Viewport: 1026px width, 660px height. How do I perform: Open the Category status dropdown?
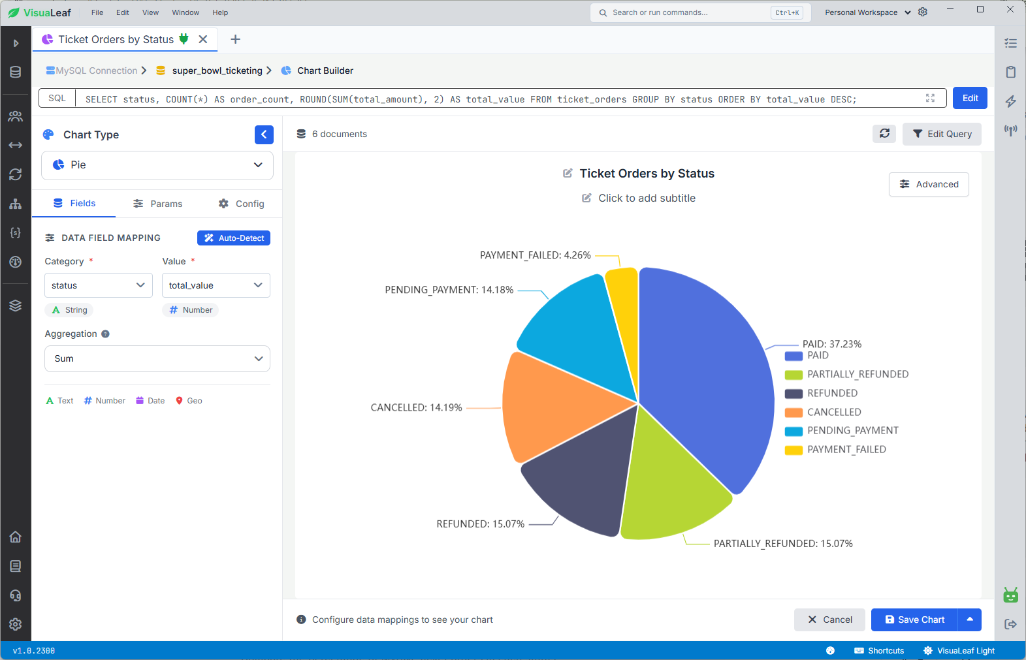click(99, 285)
